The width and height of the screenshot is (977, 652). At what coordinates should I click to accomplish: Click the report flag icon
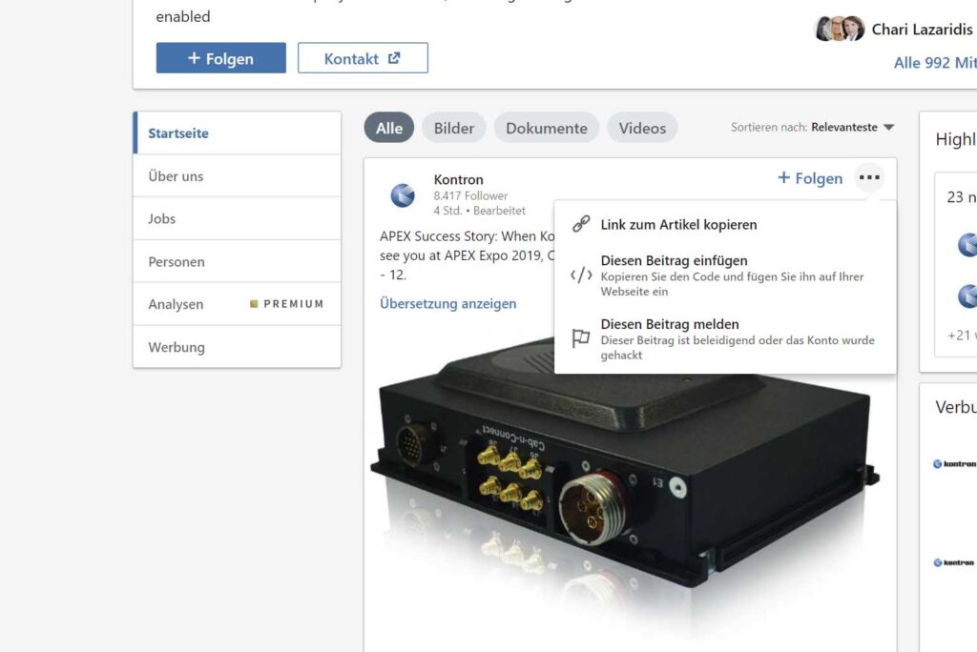(x=581, y=338)
